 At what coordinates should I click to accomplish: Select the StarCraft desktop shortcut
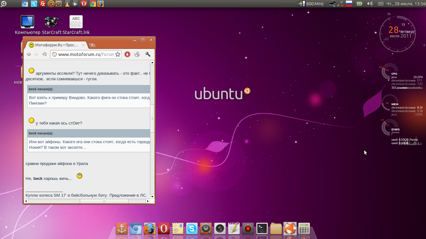point(51,25)
